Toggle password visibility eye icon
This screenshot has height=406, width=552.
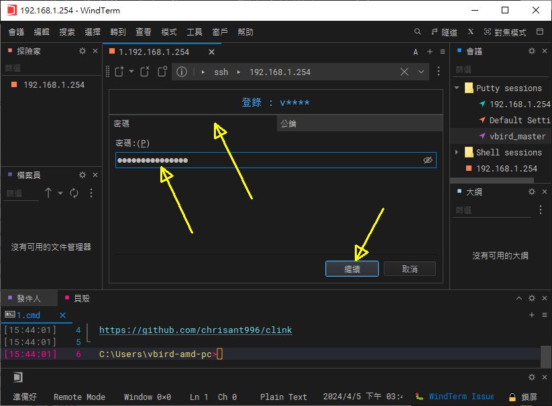(427, 160)
